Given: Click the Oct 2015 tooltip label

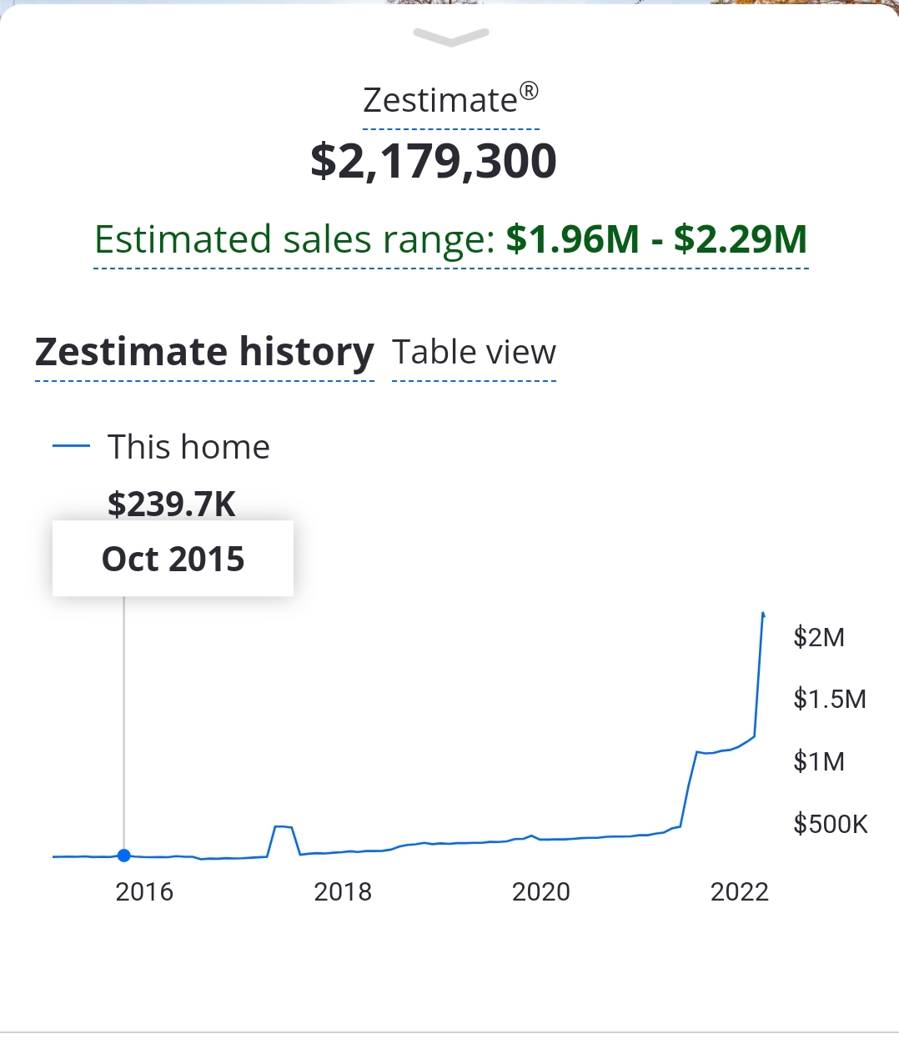Looking at the screenshot, I should point(173,559).
